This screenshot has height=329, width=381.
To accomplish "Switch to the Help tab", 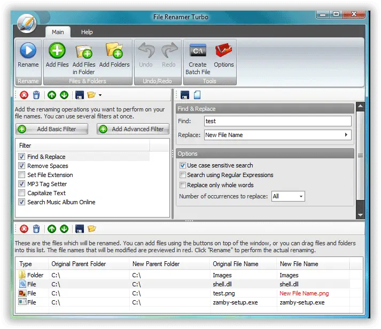I will 87,32.
